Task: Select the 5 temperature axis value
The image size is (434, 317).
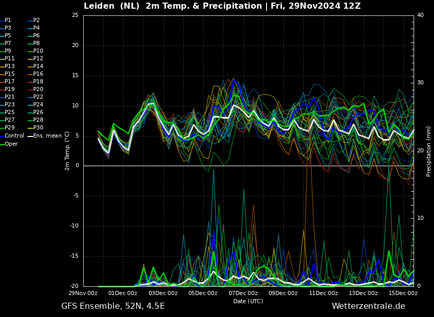Action: [x=77, y=136]
